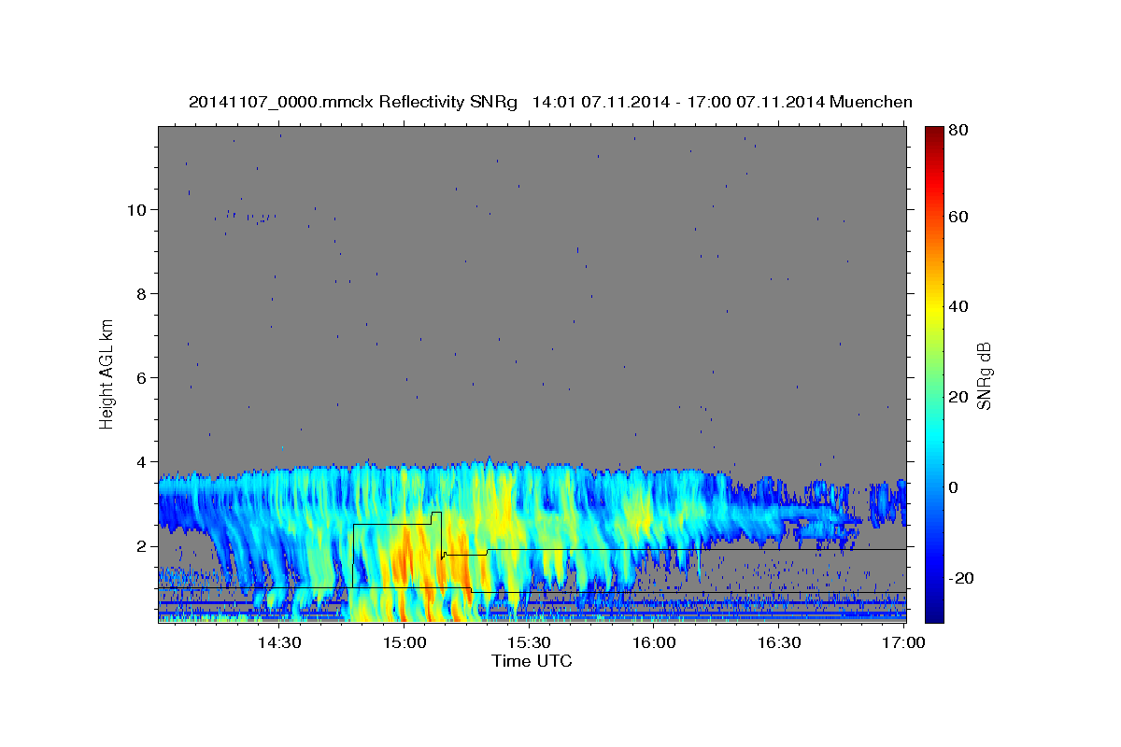Click the 15:00 time tick label
The height and width of the screenshot is (747, 1121).
click(404, 642)
